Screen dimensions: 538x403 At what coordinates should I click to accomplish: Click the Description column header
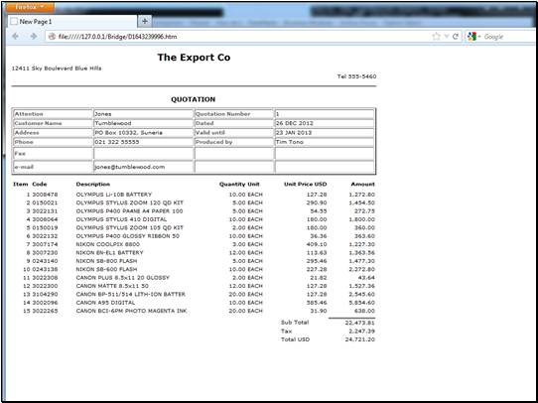93,185
